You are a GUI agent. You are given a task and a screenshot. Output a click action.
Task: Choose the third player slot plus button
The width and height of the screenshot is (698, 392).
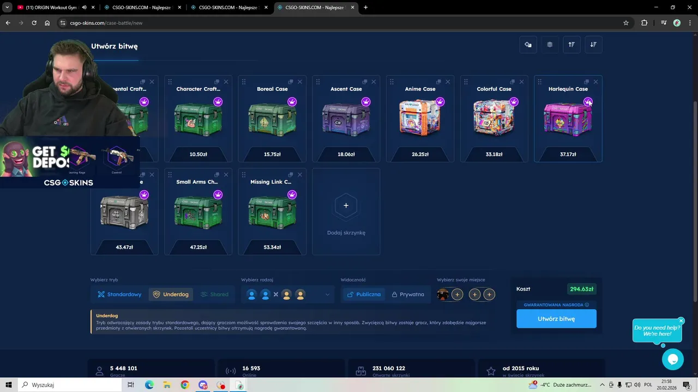[x=475, y=295]
